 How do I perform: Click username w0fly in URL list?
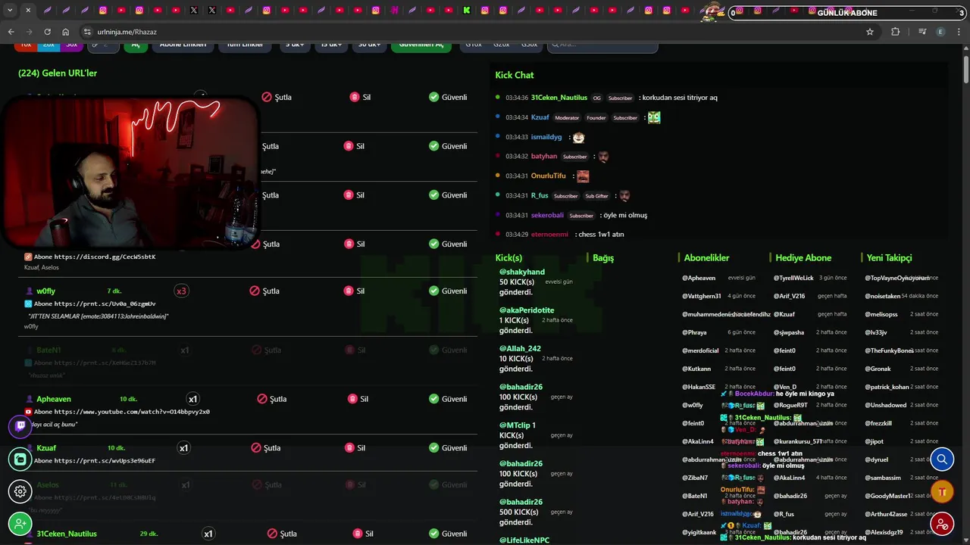(x=46, y=291)
